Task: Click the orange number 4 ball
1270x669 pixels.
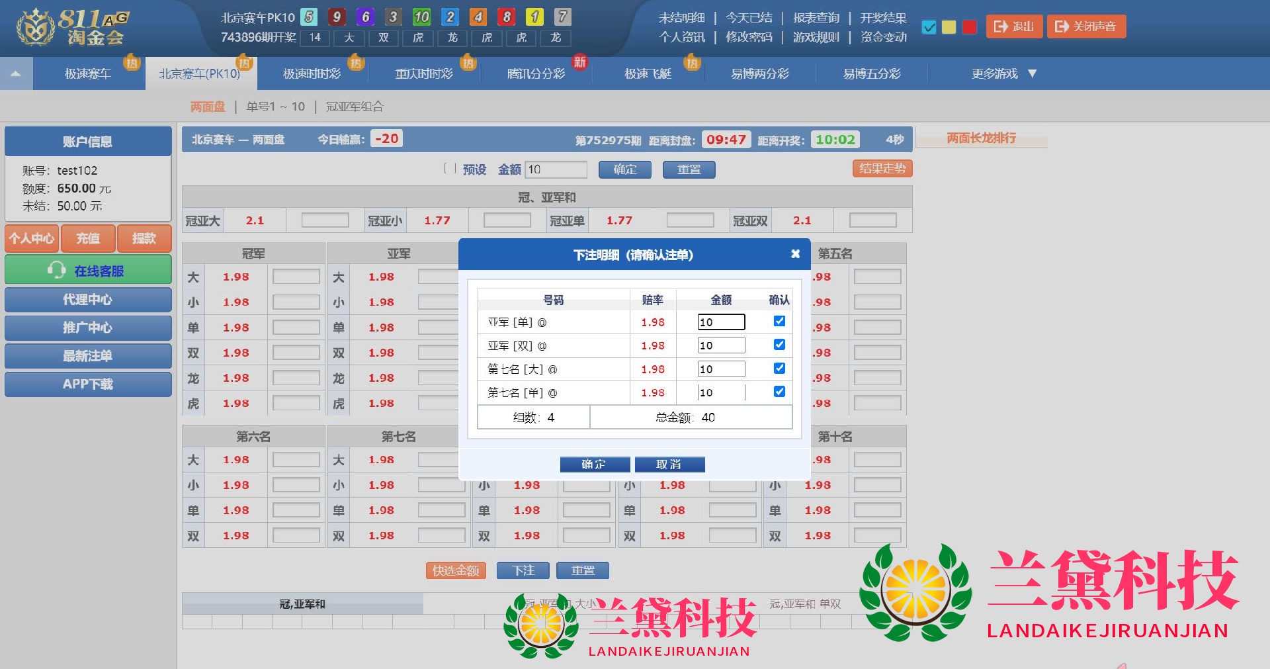Action: point(478,17)
